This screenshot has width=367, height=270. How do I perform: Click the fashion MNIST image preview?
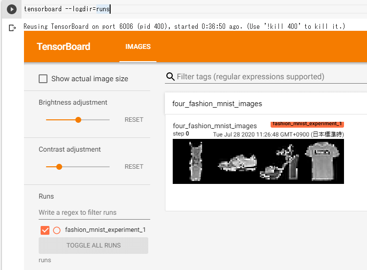click(258, 161)
